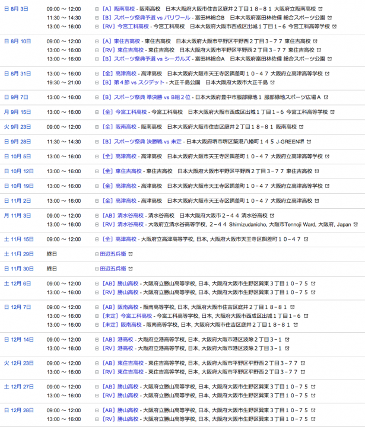This screenshot has height=427, width=365.
Task: Open the 日 8月31日 date link
Action: coord(17,74)
